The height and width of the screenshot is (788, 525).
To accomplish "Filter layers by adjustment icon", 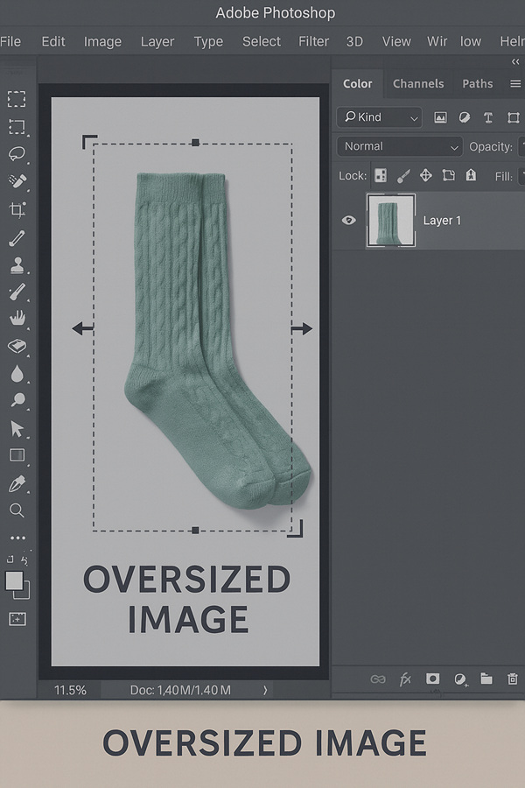I will pyautogui.click(x=465, y=117).
